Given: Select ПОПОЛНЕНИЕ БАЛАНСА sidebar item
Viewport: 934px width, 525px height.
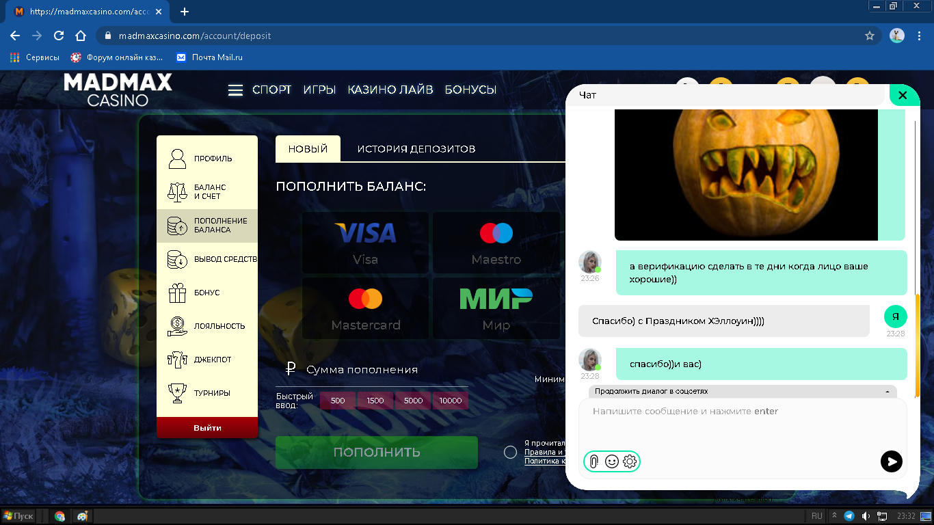Looking at the screenshot, I should tap(207, 226).
